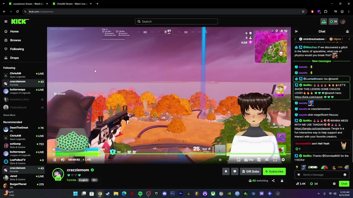Open Drops in sidebar

[23, 58]
